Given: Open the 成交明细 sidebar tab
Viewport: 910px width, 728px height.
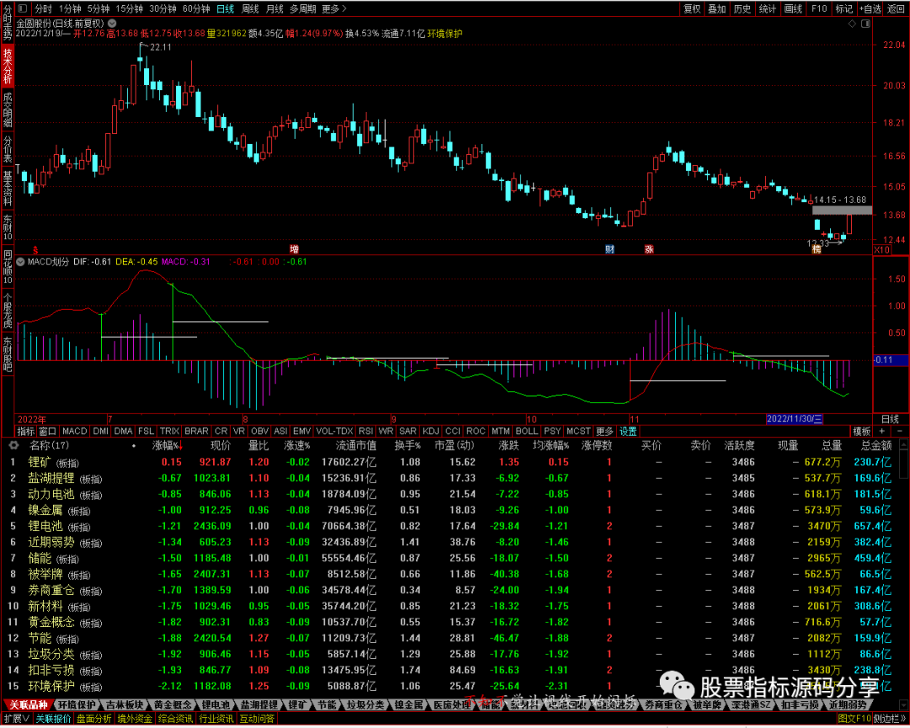Looking at the screenshot, I should point(8,110).
